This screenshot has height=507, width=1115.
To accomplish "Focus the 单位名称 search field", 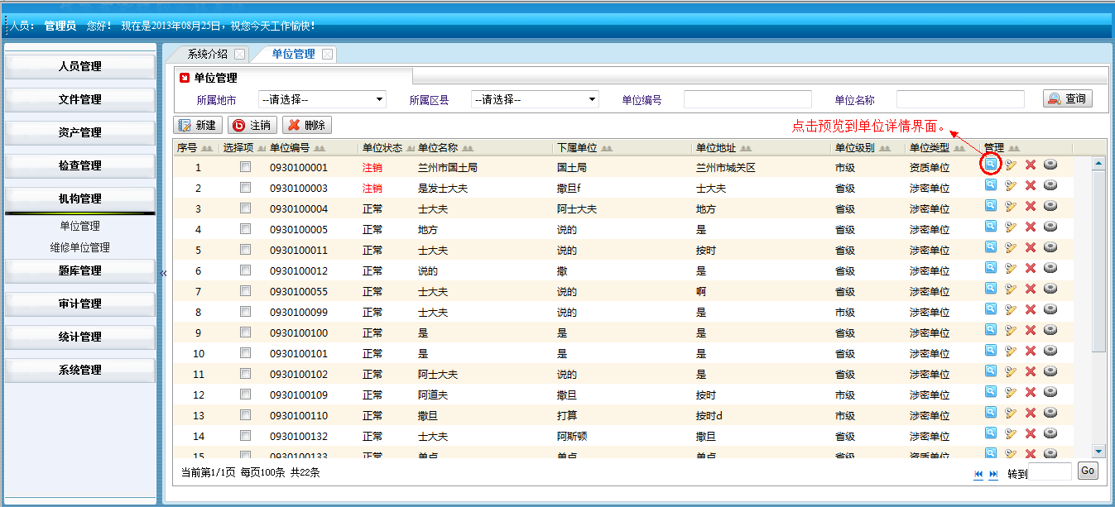I will click(960, 99).
